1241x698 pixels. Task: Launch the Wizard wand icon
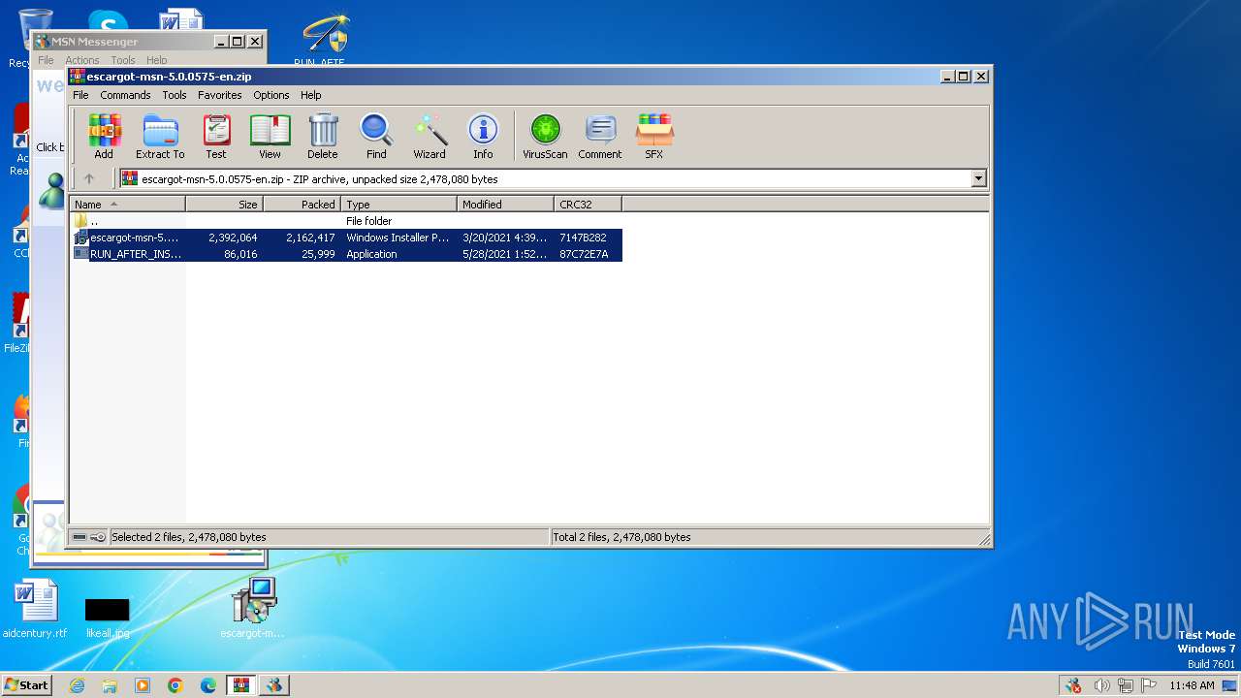(430, 136)
